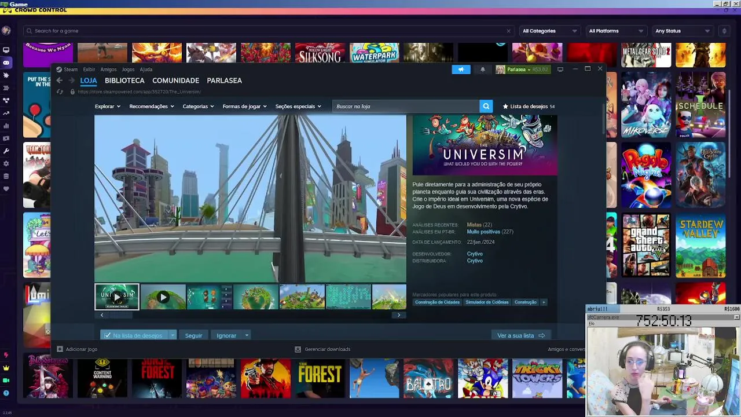Screen dimensions: 741x417
Task: Click the Steam forward navigation arrow
Action: 71,81
